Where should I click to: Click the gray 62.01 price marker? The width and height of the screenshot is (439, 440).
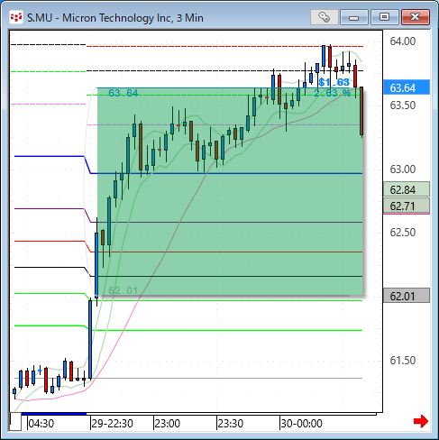tap(407, 296)
